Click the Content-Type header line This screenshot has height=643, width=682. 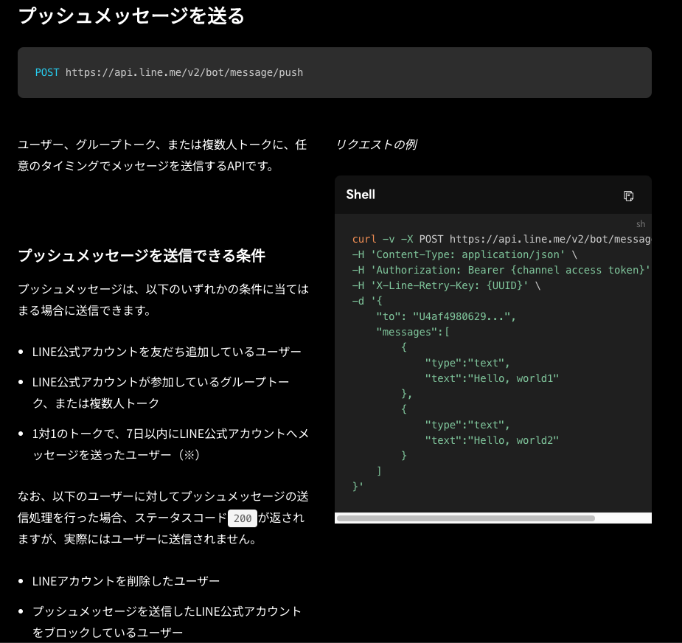click(x=464, y=254)
